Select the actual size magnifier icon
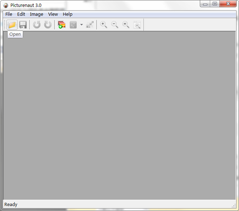 126,25
